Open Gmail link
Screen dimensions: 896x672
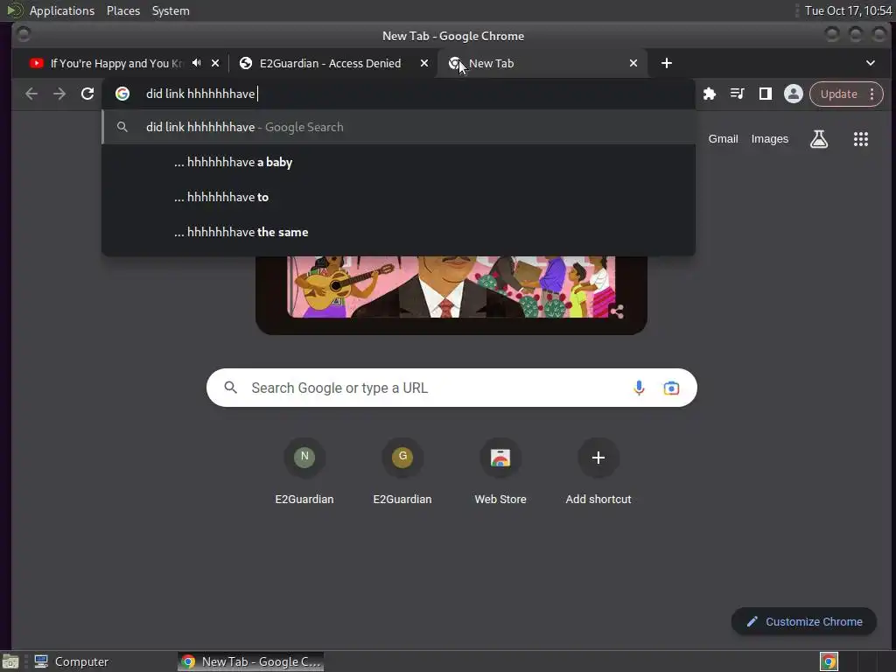pos(723,139)
